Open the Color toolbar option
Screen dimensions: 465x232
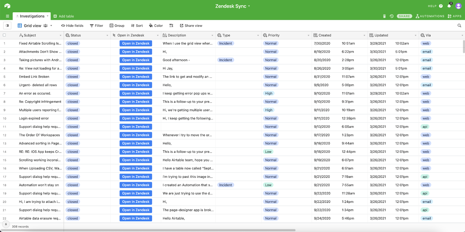[x=156, y=26]
